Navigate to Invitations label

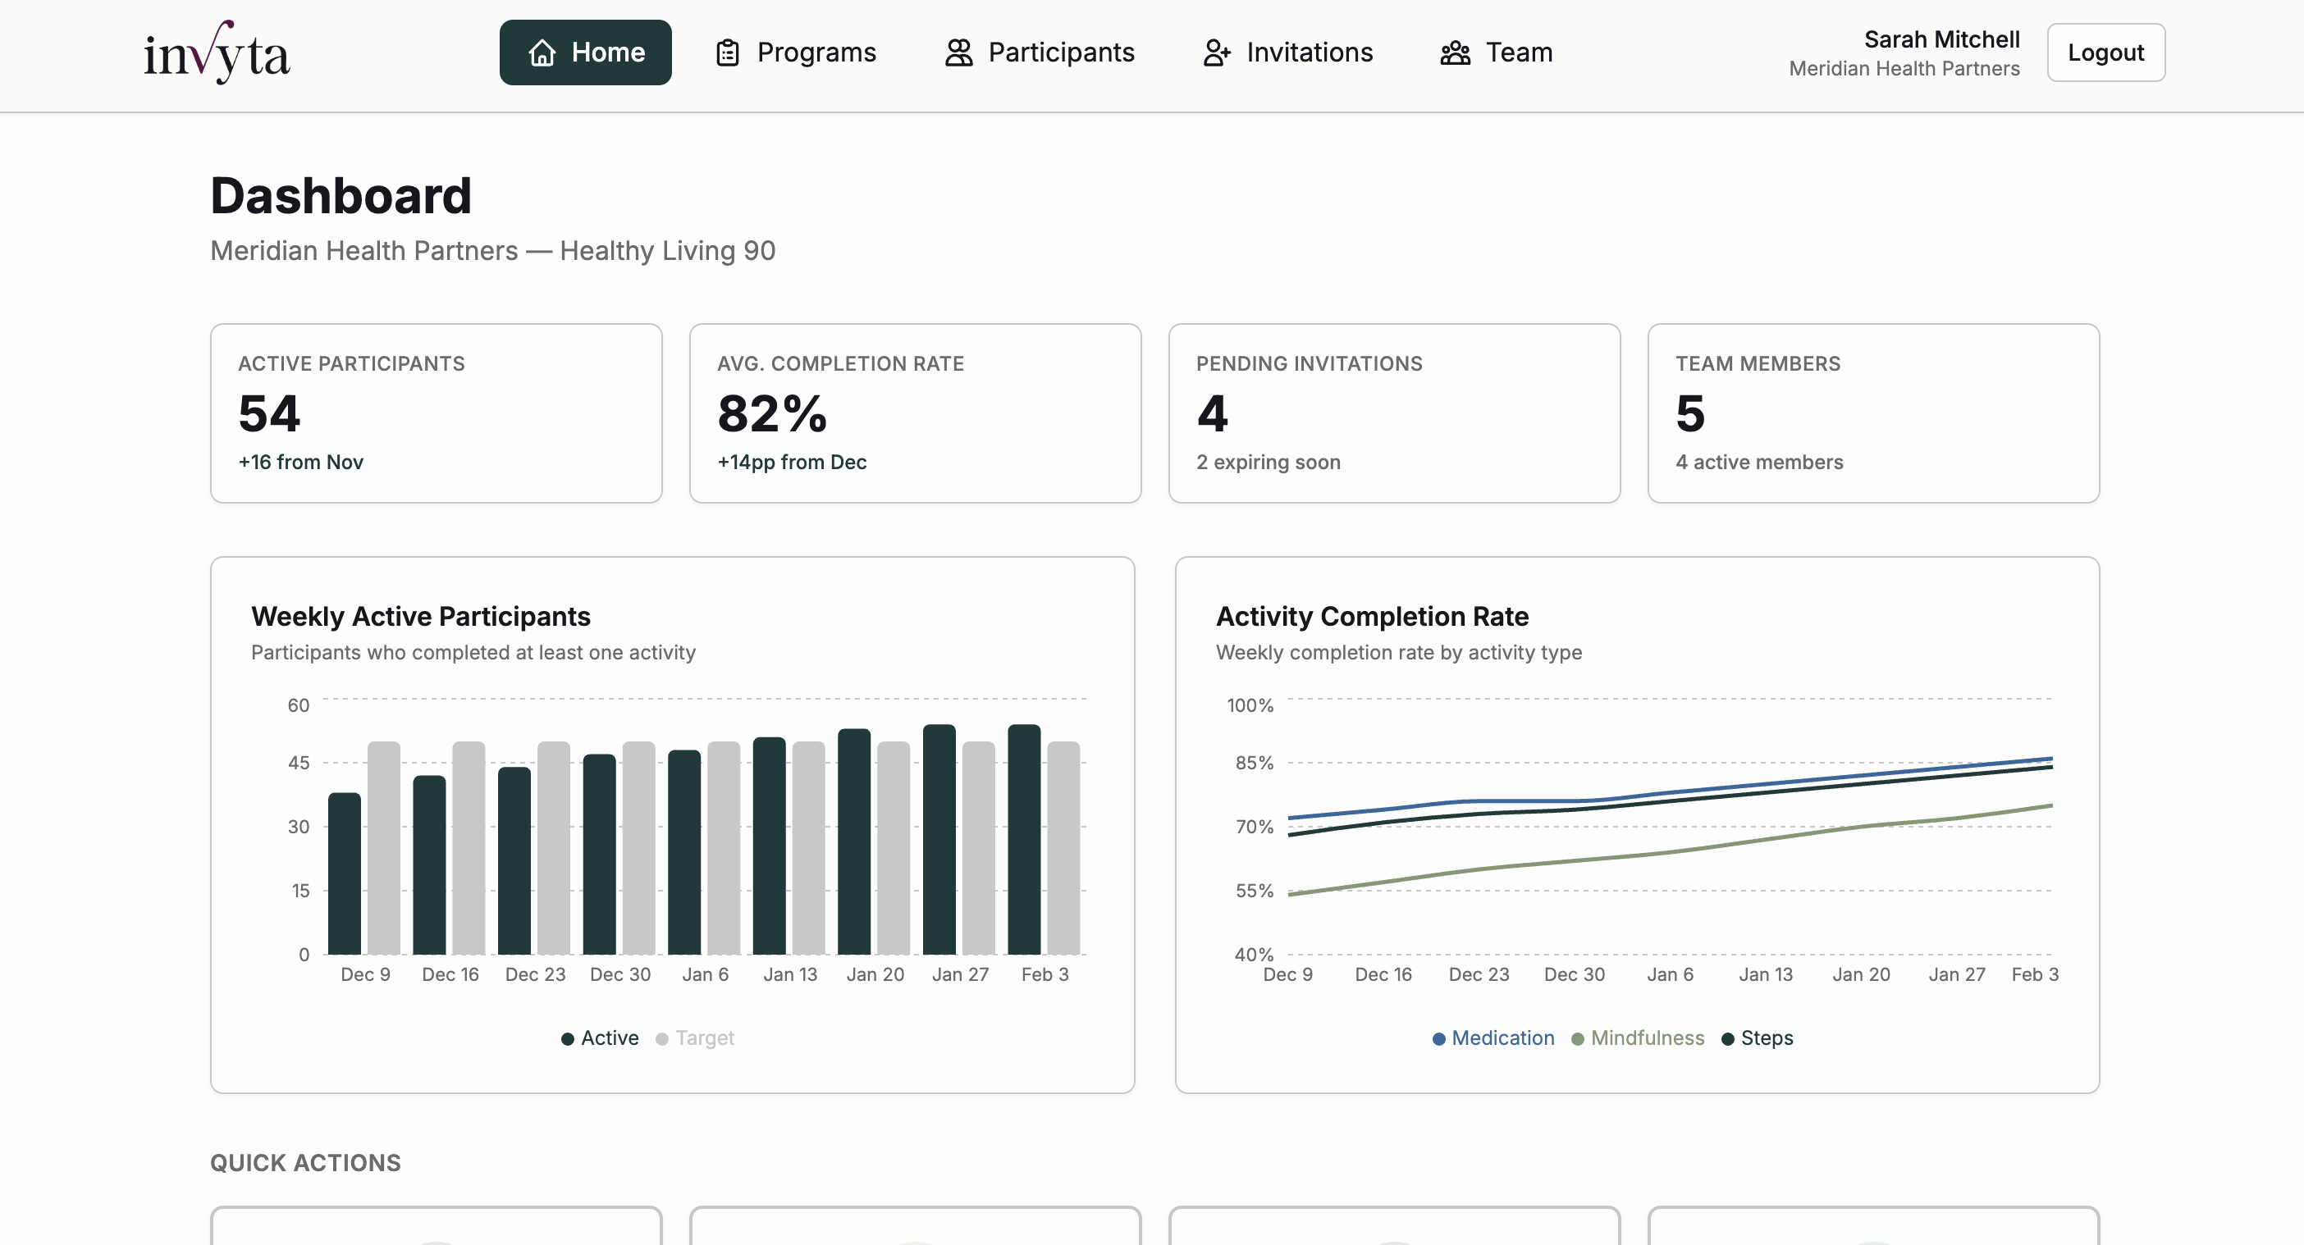point(1310,52)
